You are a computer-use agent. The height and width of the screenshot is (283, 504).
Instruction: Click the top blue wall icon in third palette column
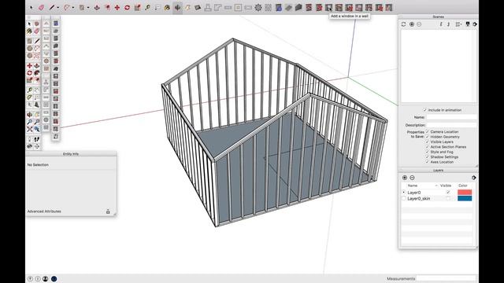[x=56, y=24]
